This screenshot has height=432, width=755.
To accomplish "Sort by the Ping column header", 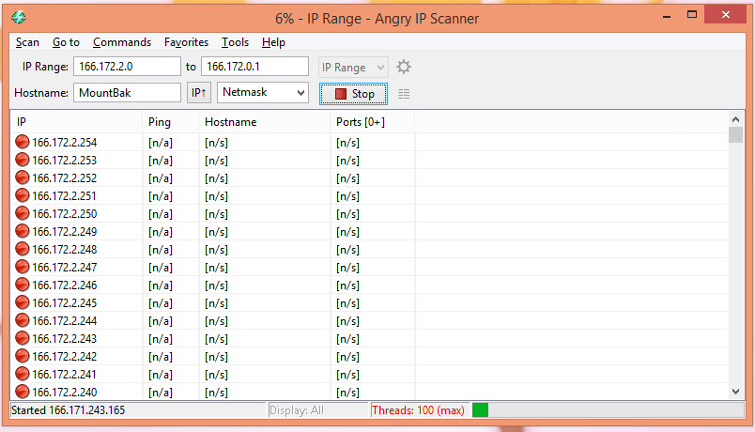I will click(x=171, y=122).
